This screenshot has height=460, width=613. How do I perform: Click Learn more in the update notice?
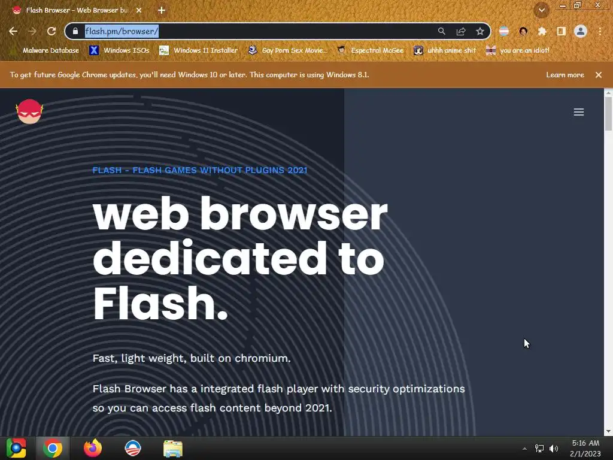(x=565, y=75)
